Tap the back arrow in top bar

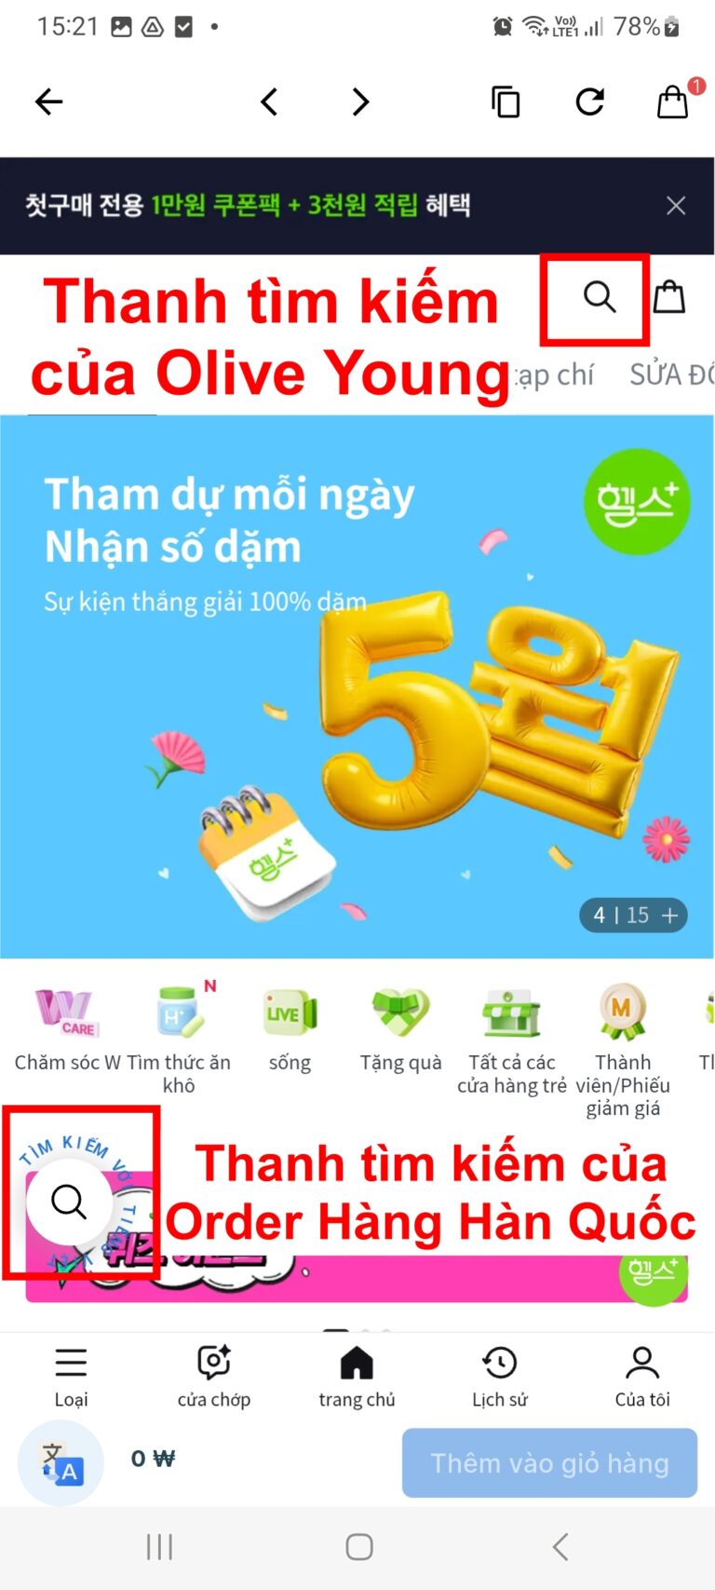(x=48, y=102)
